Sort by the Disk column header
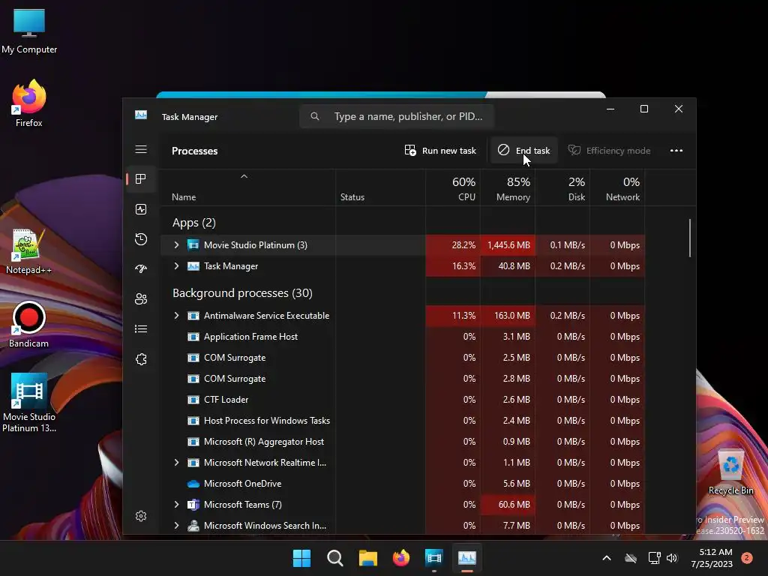Screen dimensions: 768x576 click(562, 188)
